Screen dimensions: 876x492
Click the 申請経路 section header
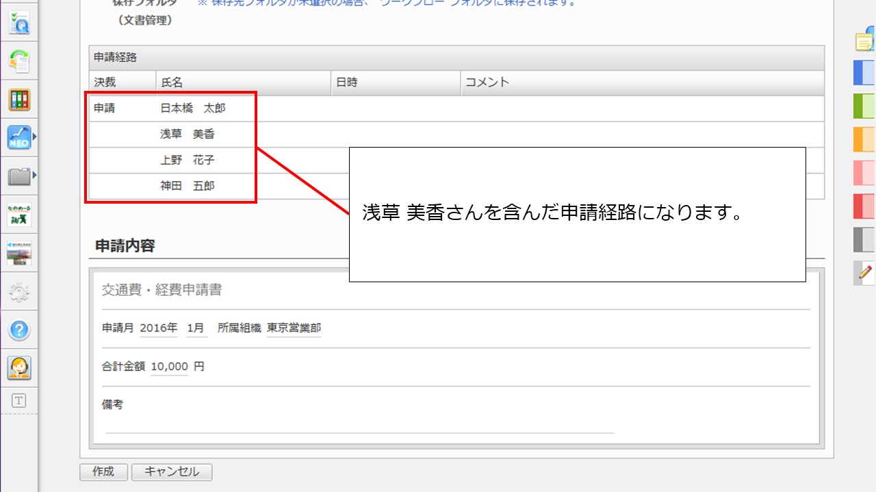coord(456,58)
